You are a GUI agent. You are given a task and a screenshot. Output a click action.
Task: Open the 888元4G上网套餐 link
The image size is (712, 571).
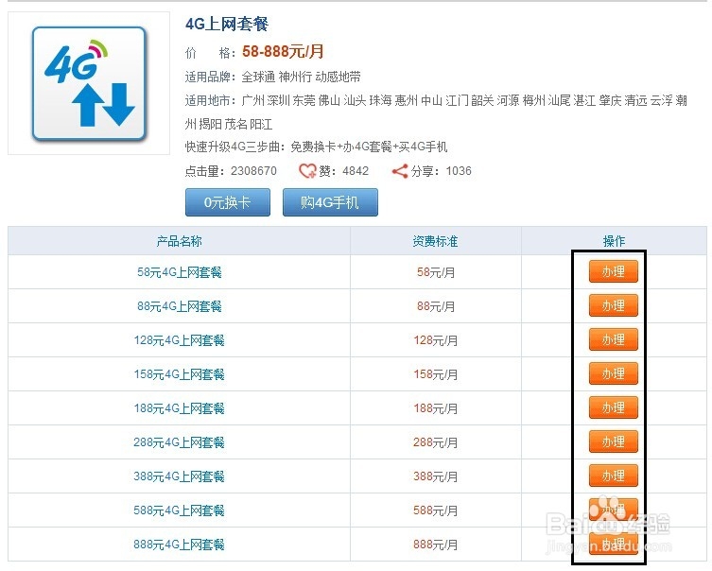[x=180, y=545]
